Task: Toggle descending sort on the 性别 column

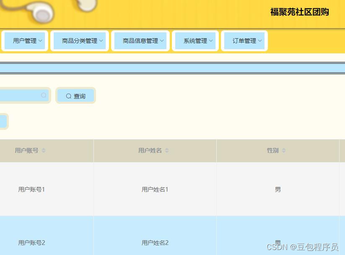Action: point(283,152)
